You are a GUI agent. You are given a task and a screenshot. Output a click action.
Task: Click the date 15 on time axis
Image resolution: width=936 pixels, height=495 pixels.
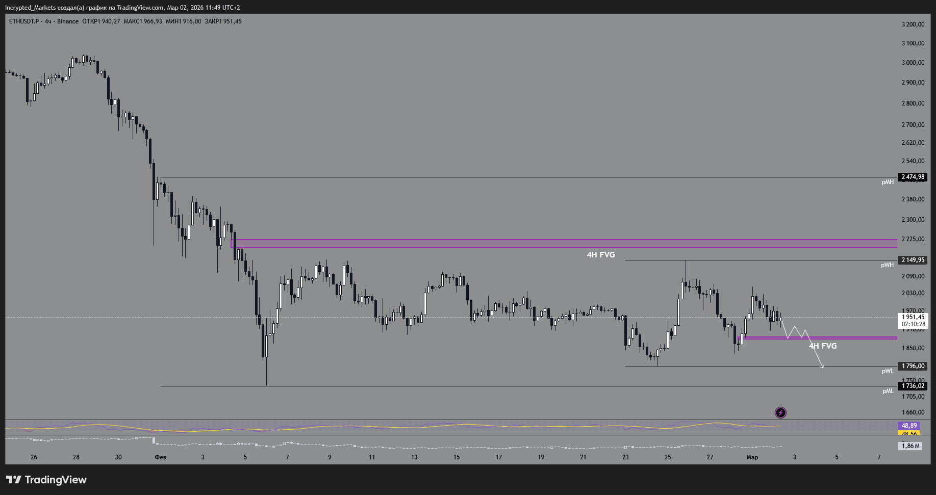[x=457, y=457]
